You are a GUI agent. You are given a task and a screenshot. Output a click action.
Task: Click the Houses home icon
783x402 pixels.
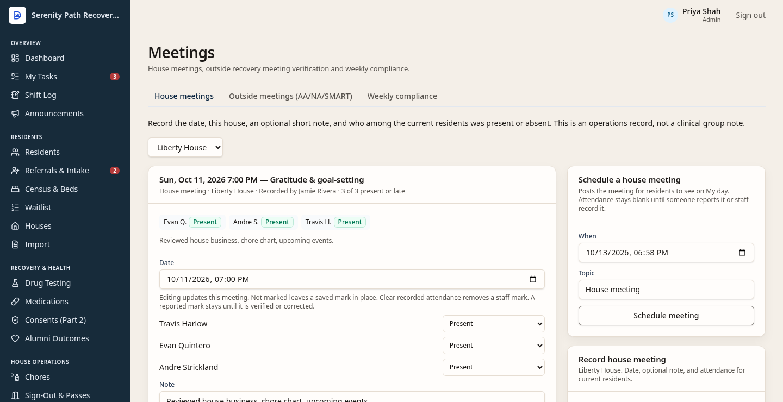pos(15,226)
